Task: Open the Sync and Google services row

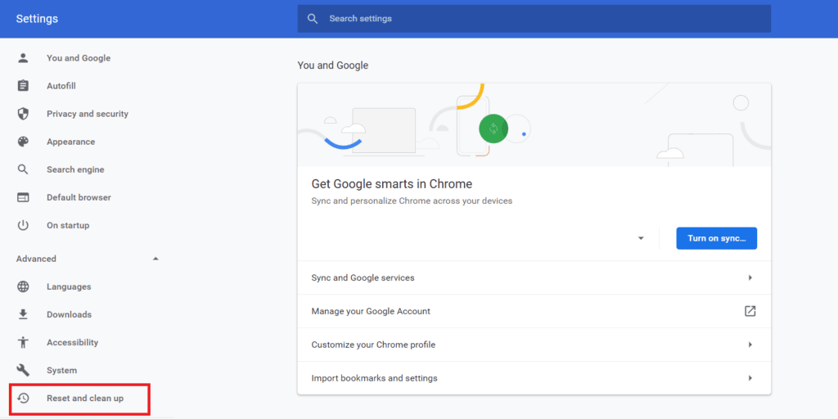Action: (x=534, y=278)
